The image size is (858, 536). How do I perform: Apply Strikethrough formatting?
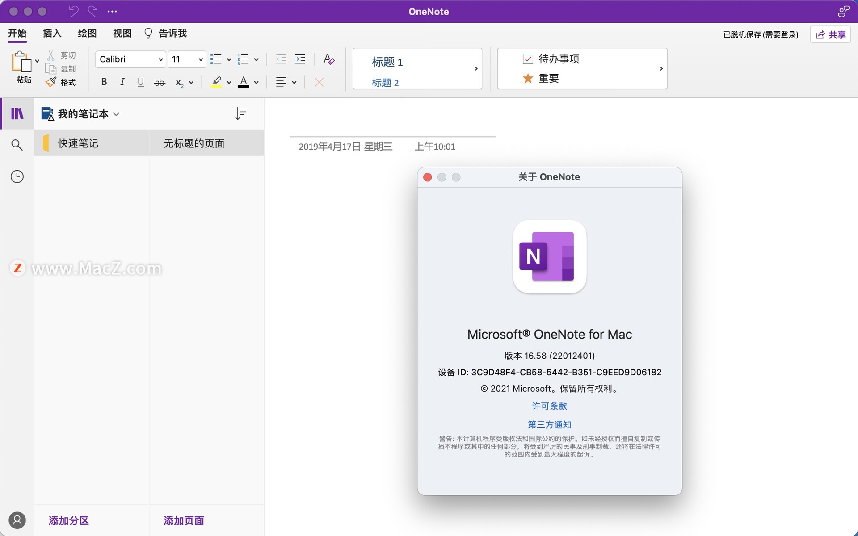160,82
